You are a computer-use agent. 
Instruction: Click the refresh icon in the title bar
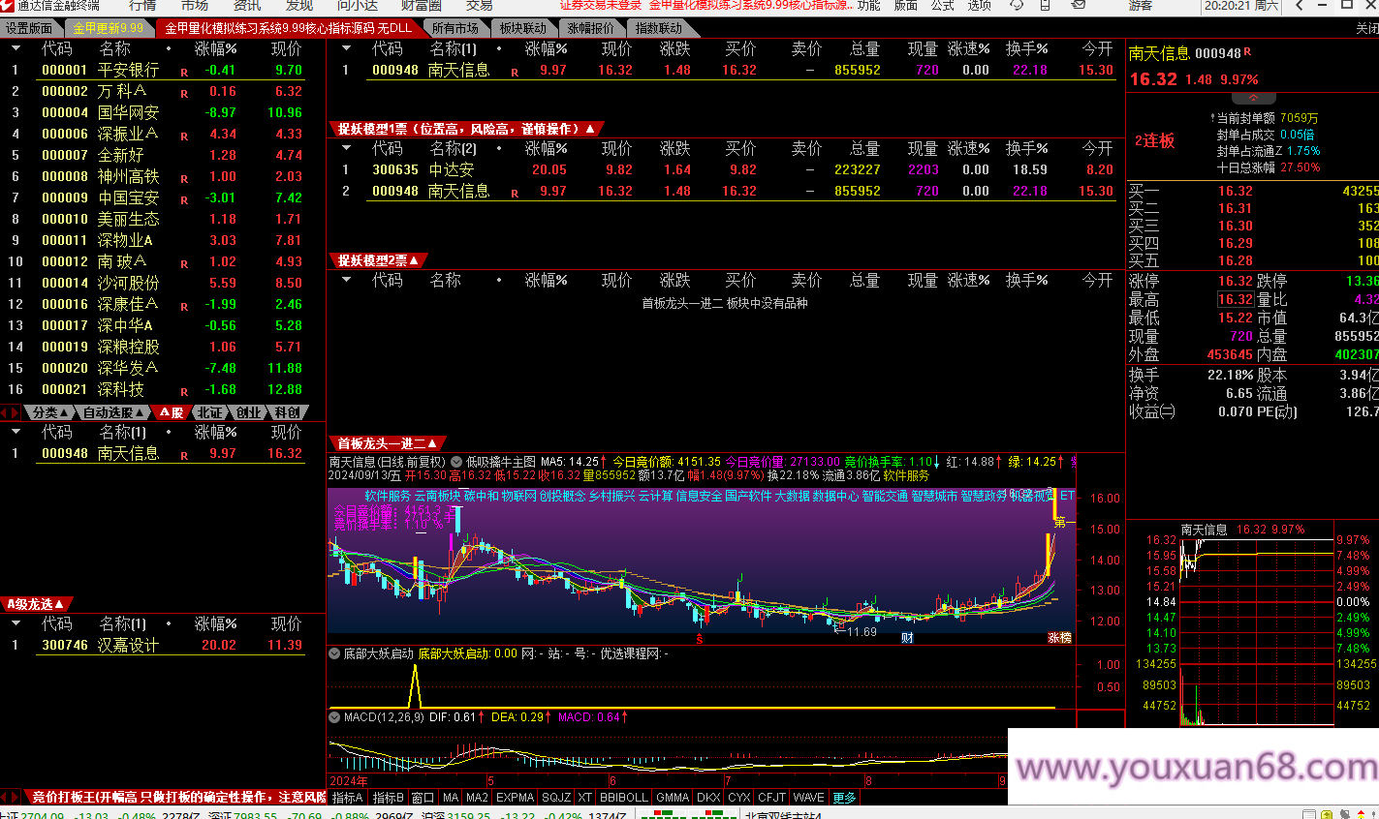(1017, 7)
